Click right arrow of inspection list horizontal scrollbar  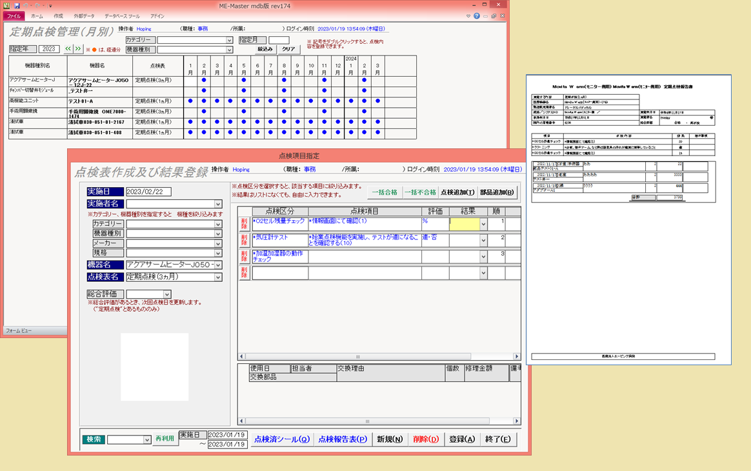[517, 357]
